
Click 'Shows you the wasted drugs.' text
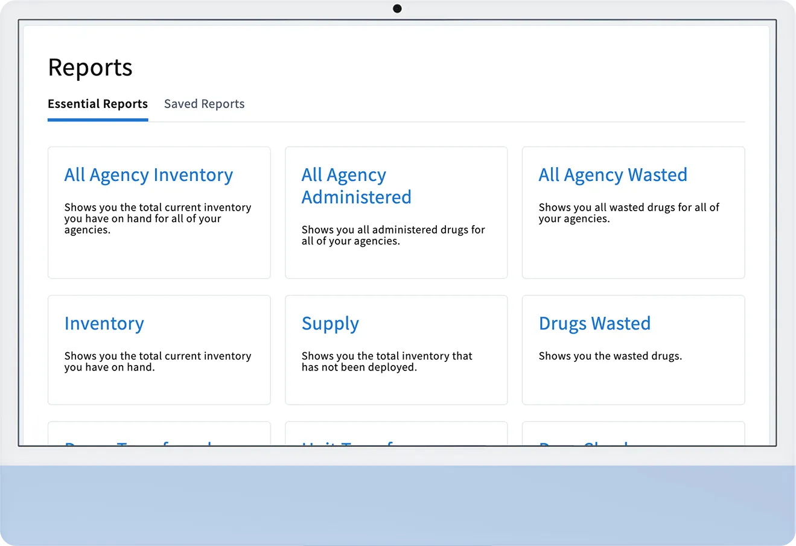[x=610, y=356]
